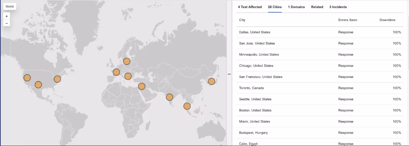Select the India map marker

pos(170,97)
